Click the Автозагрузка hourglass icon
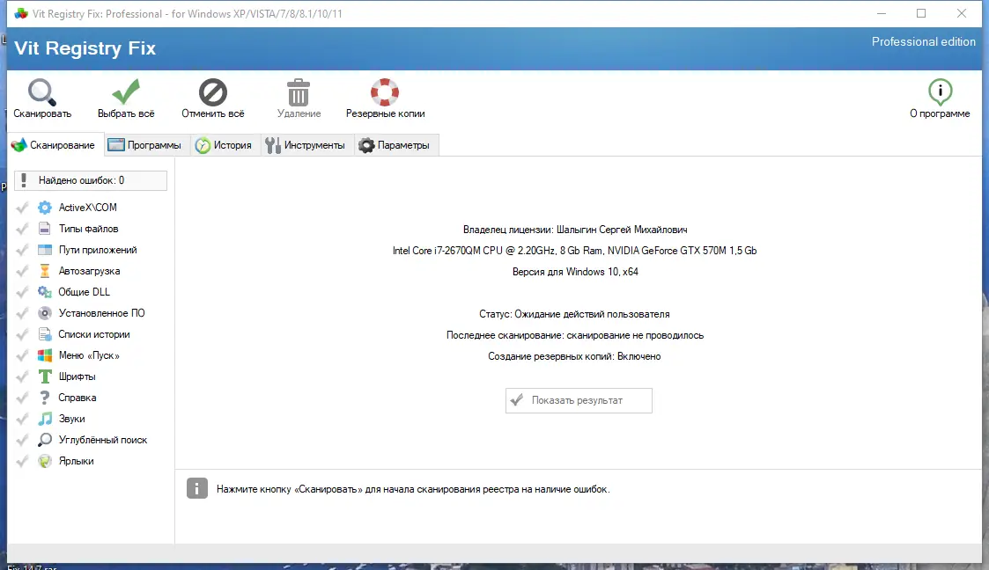This screenshot has width=989, height=570. 45,271
